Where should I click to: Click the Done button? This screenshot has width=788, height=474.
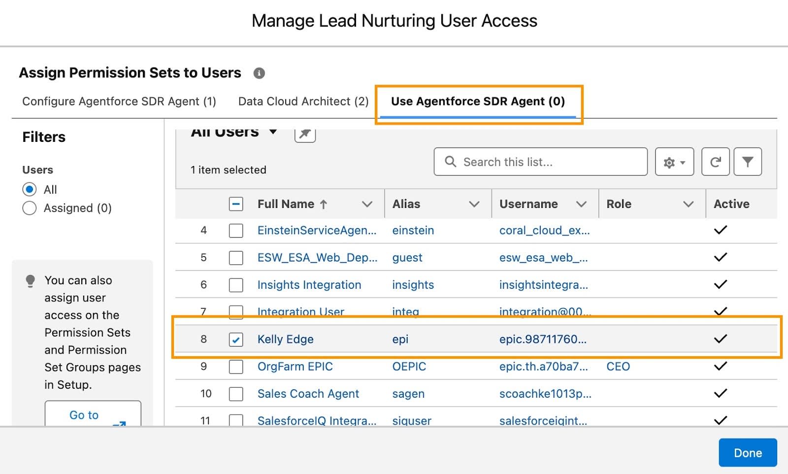tap(748, 452)
